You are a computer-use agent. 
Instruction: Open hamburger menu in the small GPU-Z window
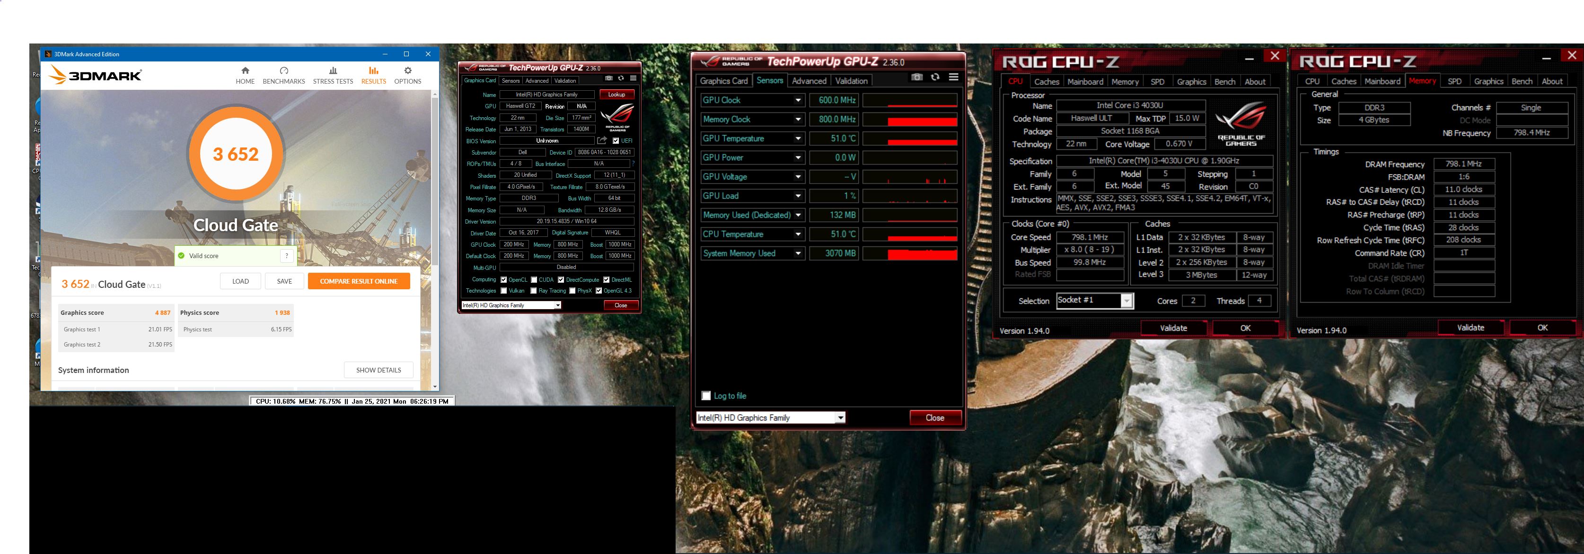(x=633, y=78)
